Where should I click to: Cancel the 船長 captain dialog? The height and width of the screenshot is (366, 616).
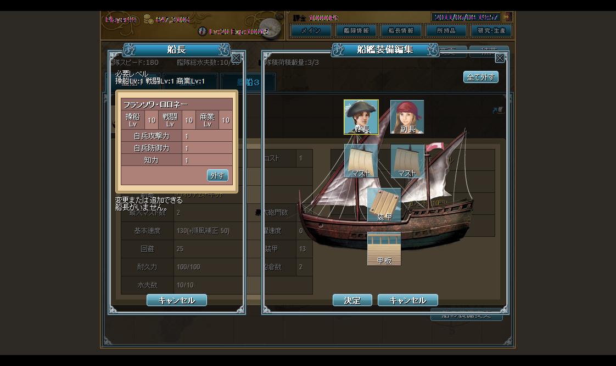click(177, 300)
